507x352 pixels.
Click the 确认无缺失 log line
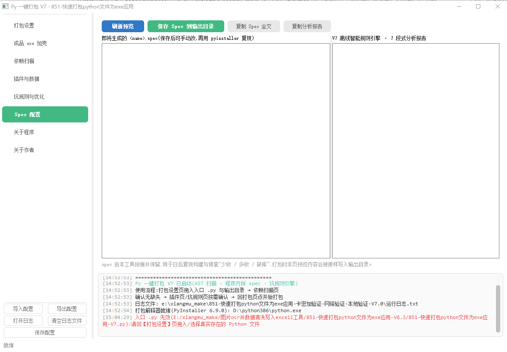coord(193,297)
